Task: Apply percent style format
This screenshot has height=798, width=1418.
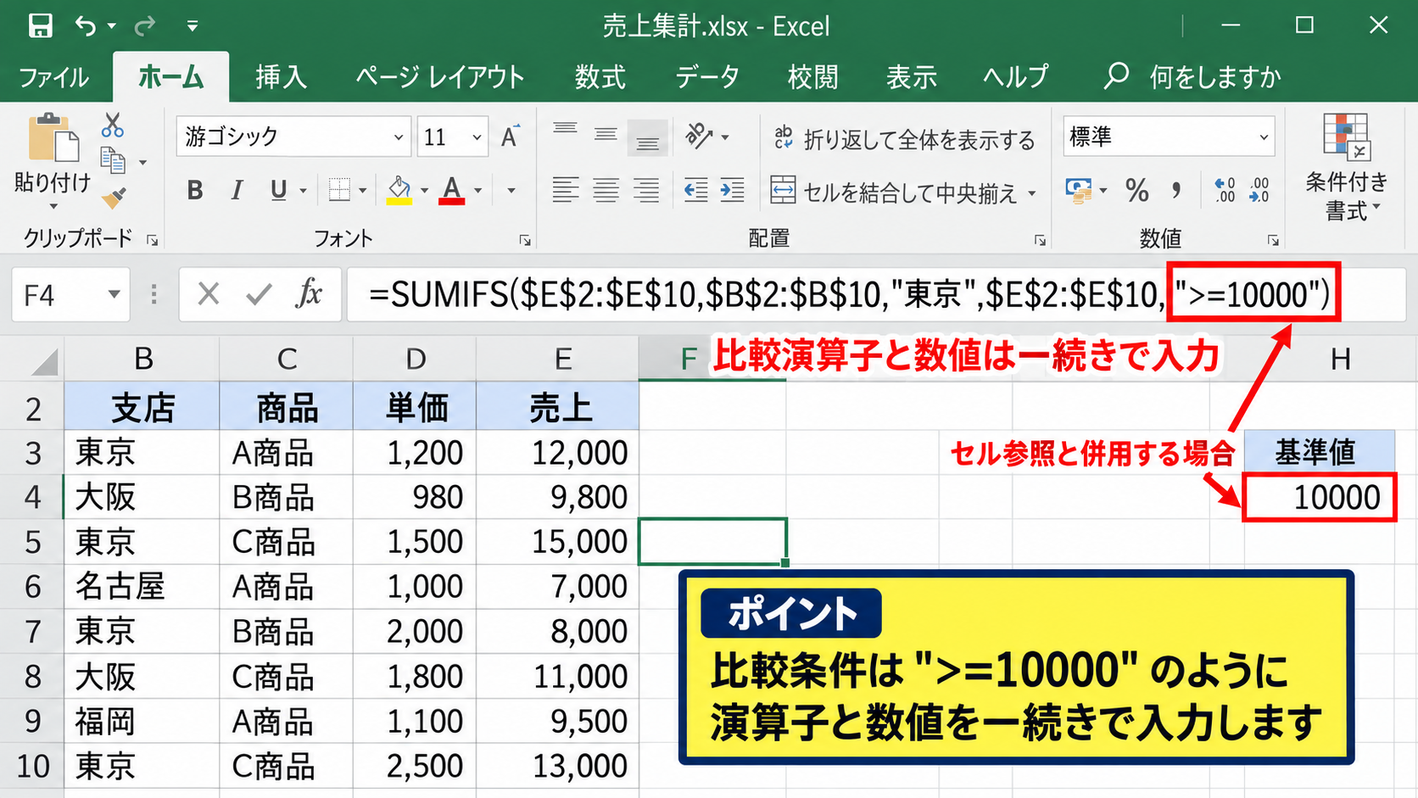Action: tap(1136, 190)
